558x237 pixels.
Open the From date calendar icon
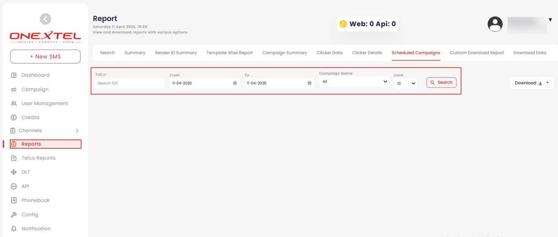(x=235, y=83)
